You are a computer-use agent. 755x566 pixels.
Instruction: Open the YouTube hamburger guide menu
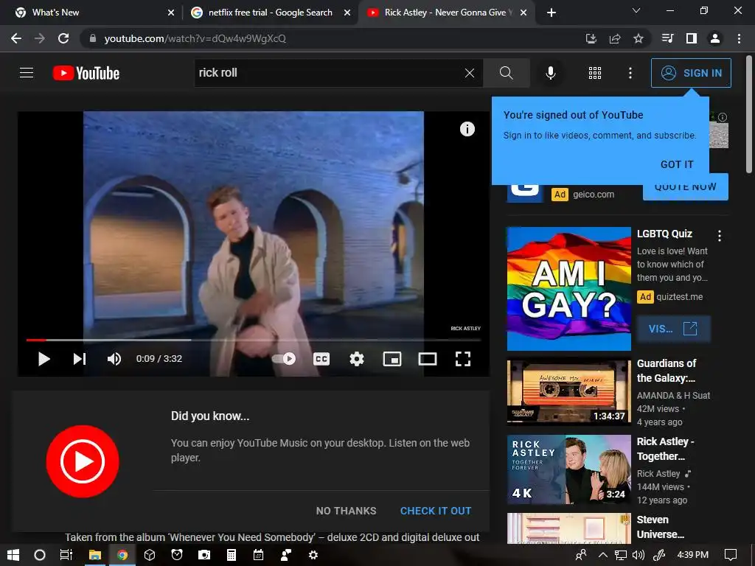tap(27, 73)
